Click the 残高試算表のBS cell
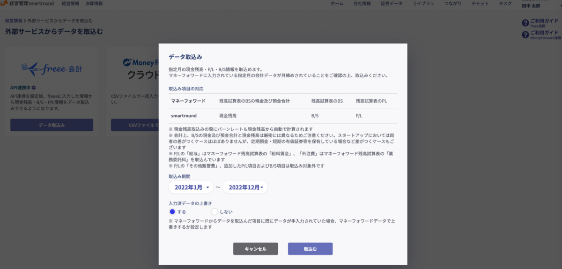562x269 pixels. (327, 101)
